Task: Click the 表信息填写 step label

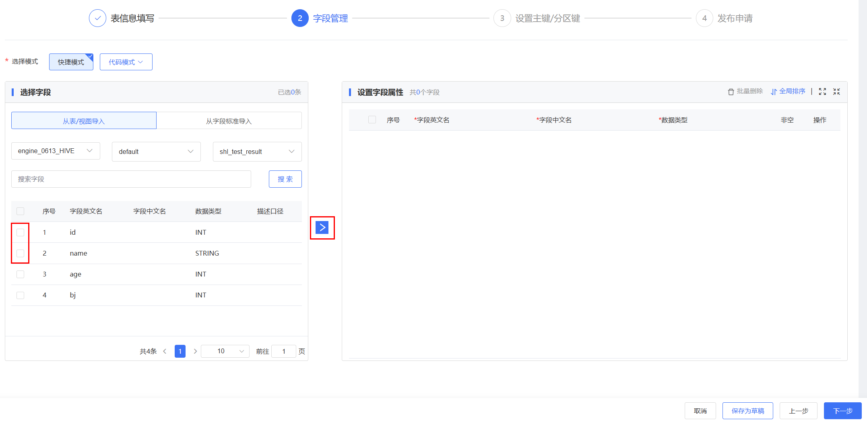Action: pyautogui.click(x=132, y=18)
